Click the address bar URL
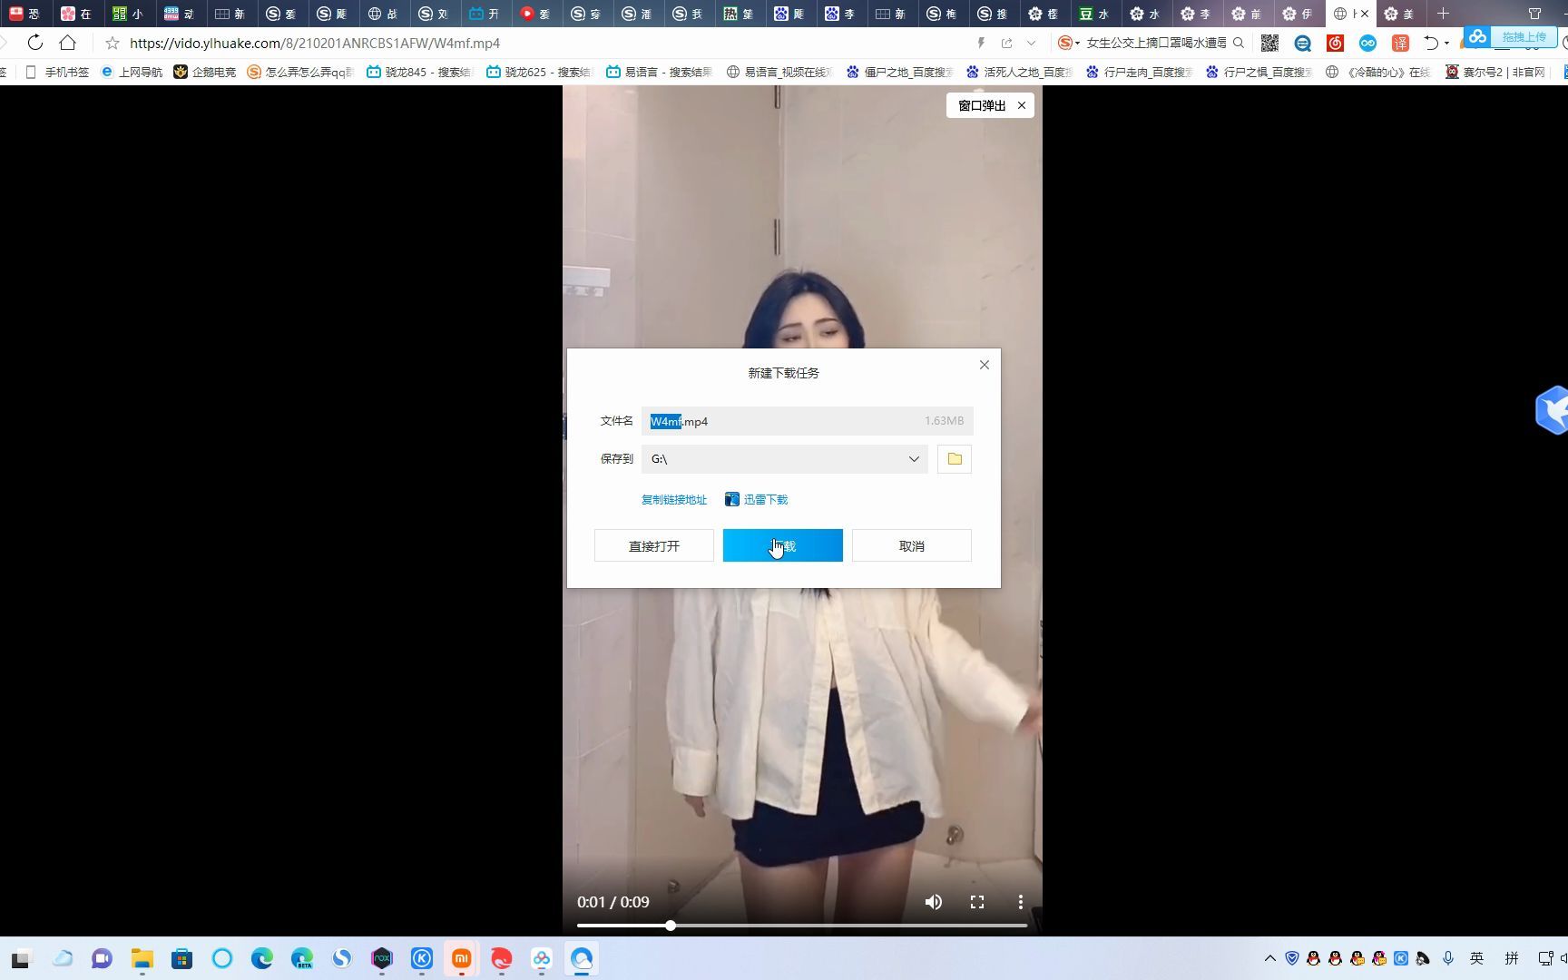1568x980 pixels. click(x=315, y=43)
